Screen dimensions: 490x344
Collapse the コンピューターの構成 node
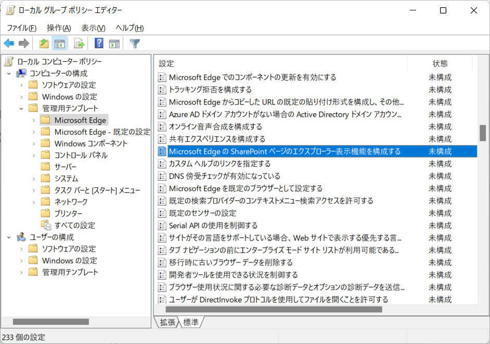9,74
